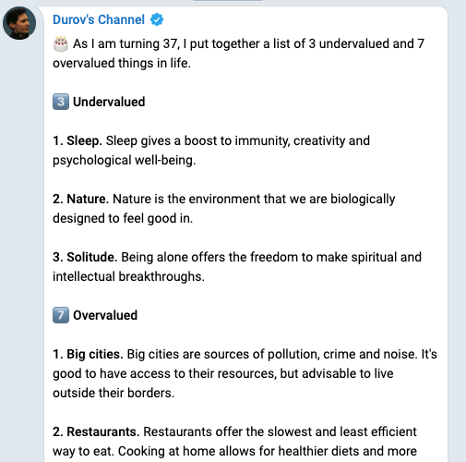Click the bold word Sleep
466x462 pixels.
point(84,141)
